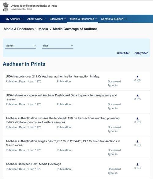Download the 150 bn transactions landmark article
This screenshot has height=179, width=153.
coord(137,119)
